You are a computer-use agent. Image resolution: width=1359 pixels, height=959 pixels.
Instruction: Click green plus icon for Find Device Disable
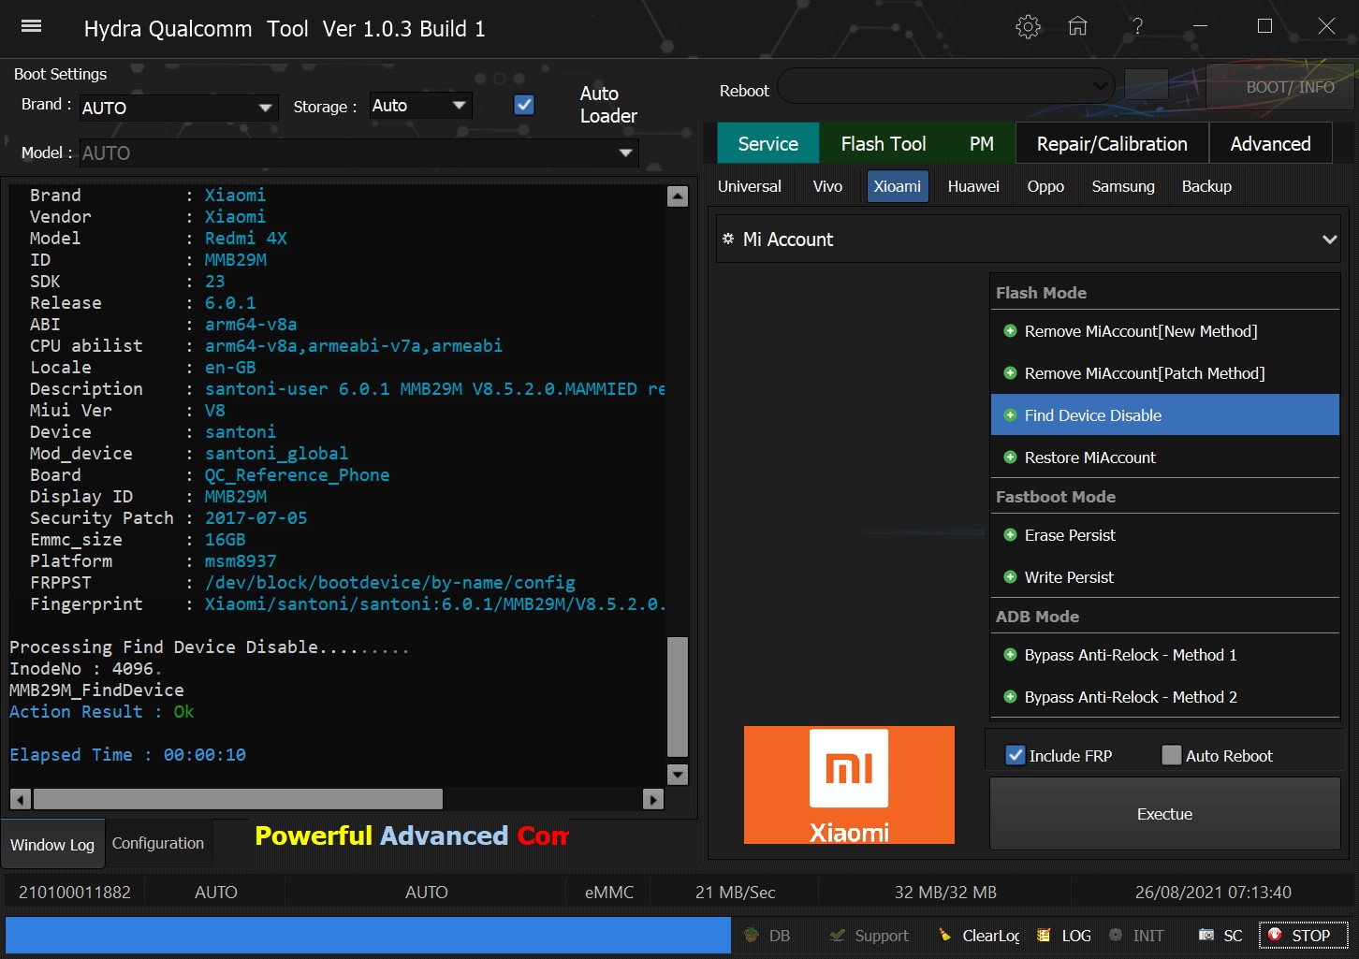tap(1010, 415)
